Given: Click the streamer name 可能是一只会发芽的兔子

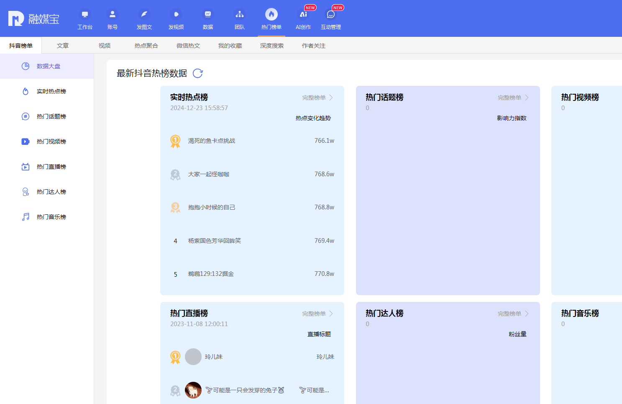Looking at the screenshot, I should (x=245, y=390).
